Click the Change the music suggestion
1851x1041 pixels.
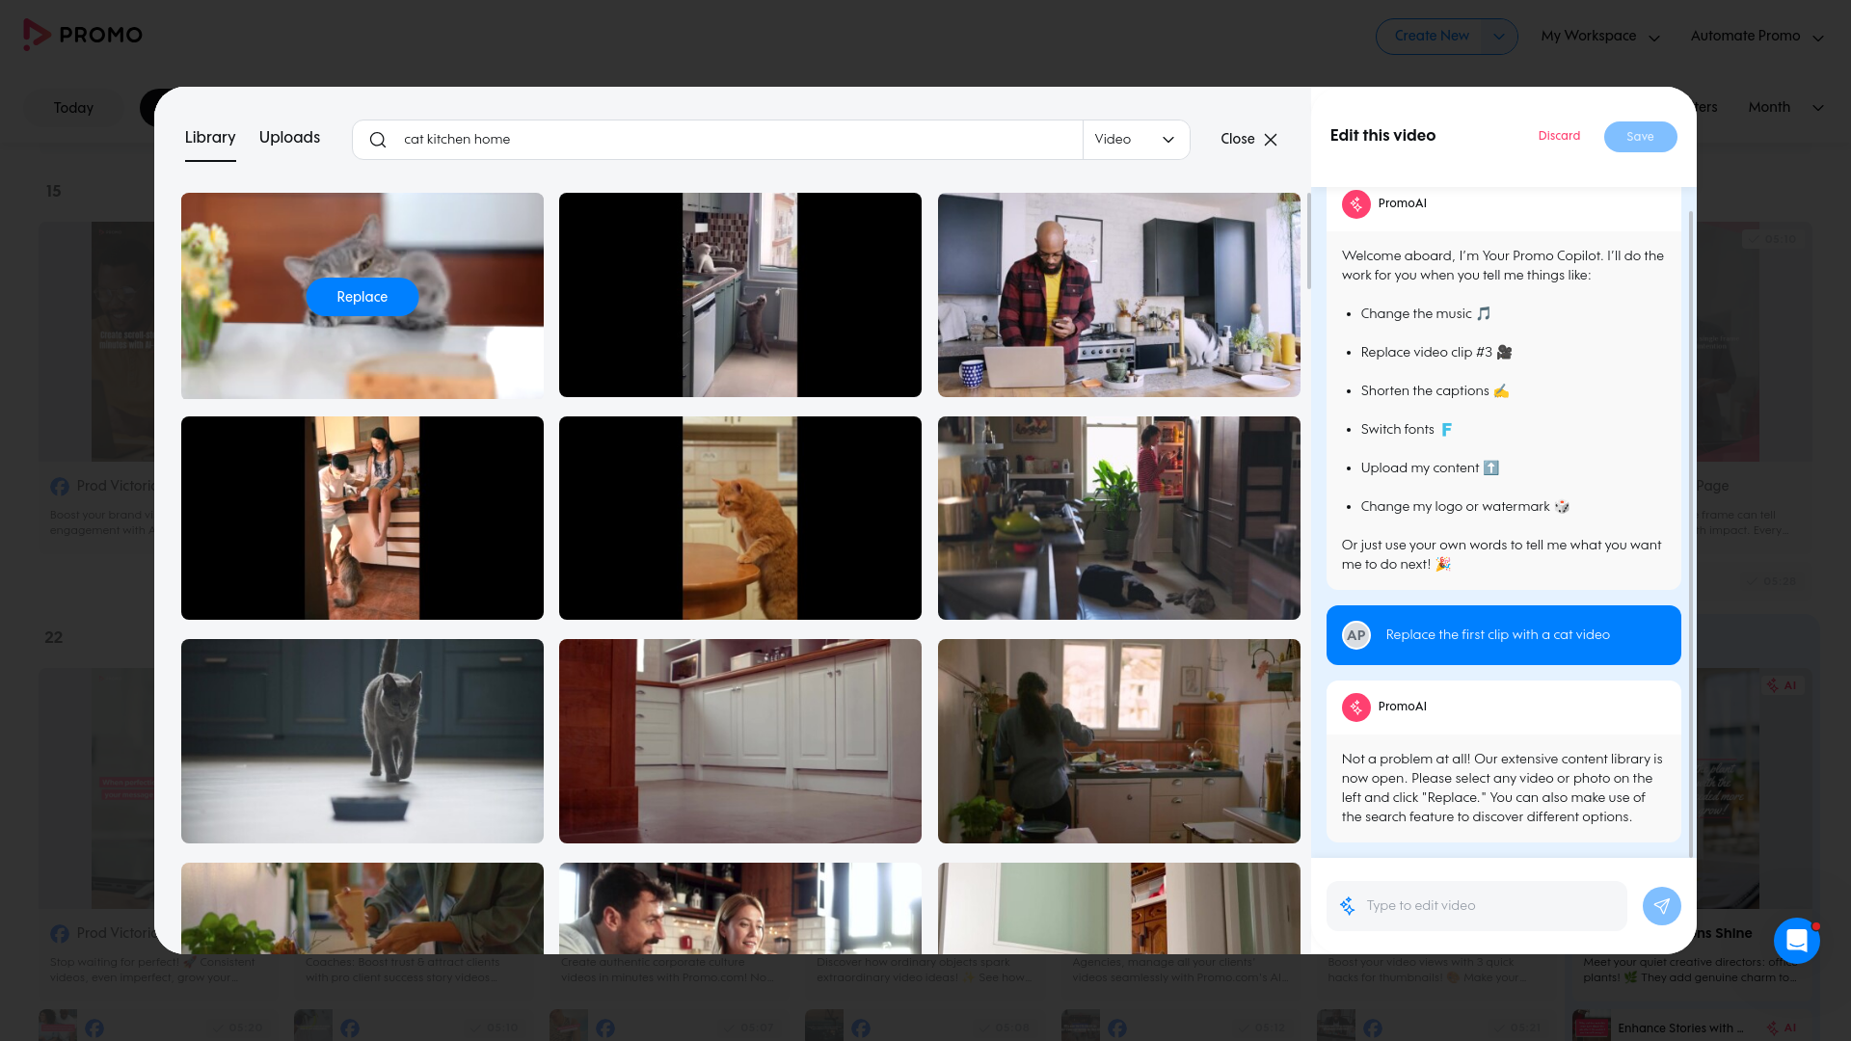point(1425,314)
